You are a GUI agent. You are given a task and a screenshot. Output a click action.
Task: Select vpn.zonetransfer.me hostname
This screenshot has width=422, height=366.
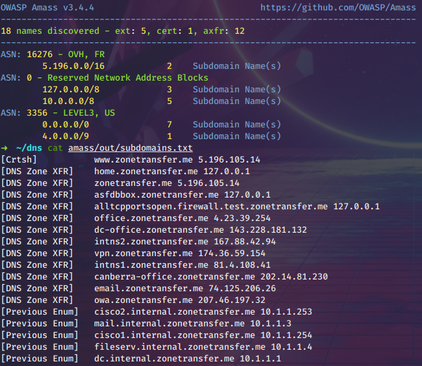(143, 253)
